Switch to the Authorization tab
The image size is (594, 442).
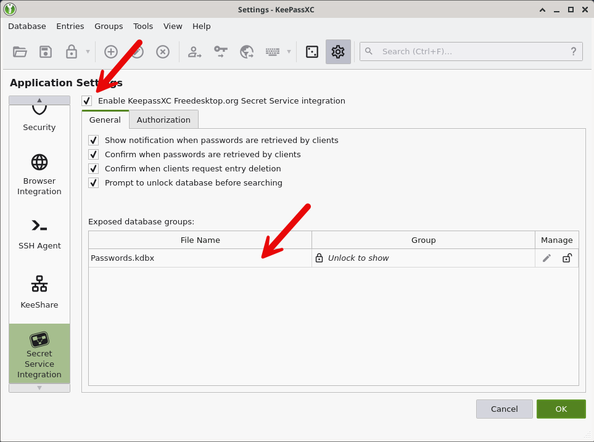[163, 120]
